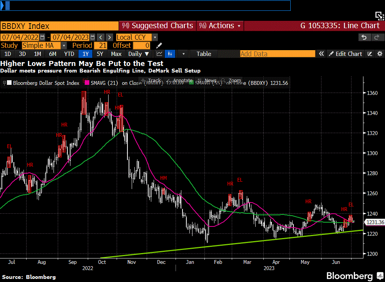Click the annotate pencil-box icon near gear
The height and width of the screenshot is (282, 385).
370,54
